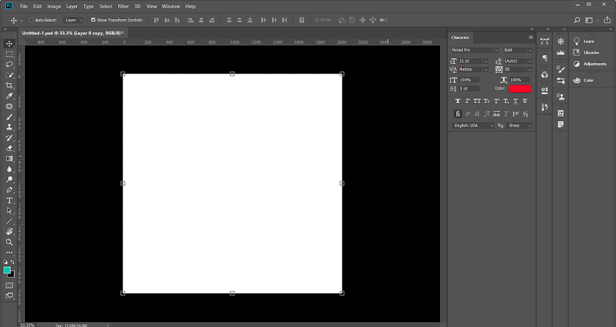The image size is (616, 327).
Task: Select the Eyedropper tool
Action: point(10,95)
